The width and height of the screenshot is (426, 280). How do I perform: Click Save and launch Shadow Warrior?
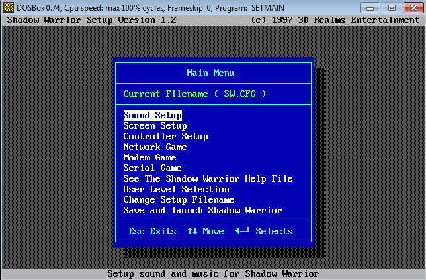[x=202, y=211]
